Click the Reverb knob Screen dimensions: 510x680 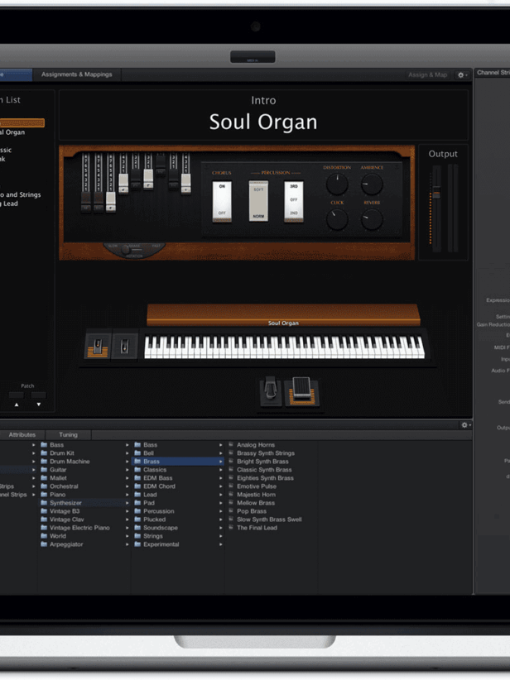point(372,219)
